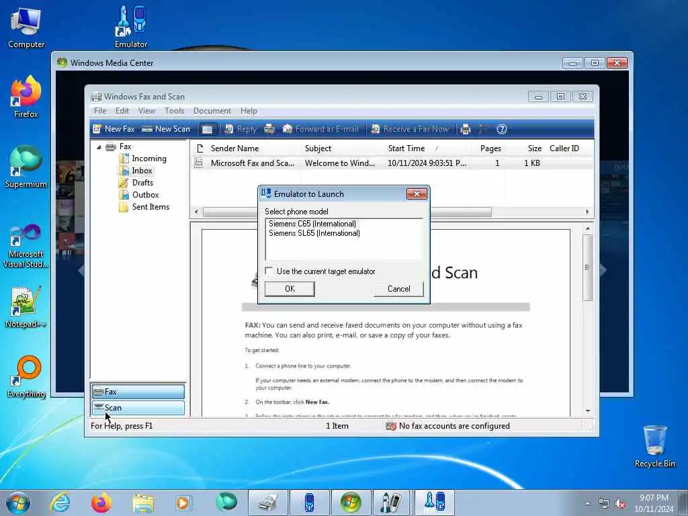Viewport: 688px width, 516px height.
Task: Click the preview pane scroll-down arrow
Action: 588,411
